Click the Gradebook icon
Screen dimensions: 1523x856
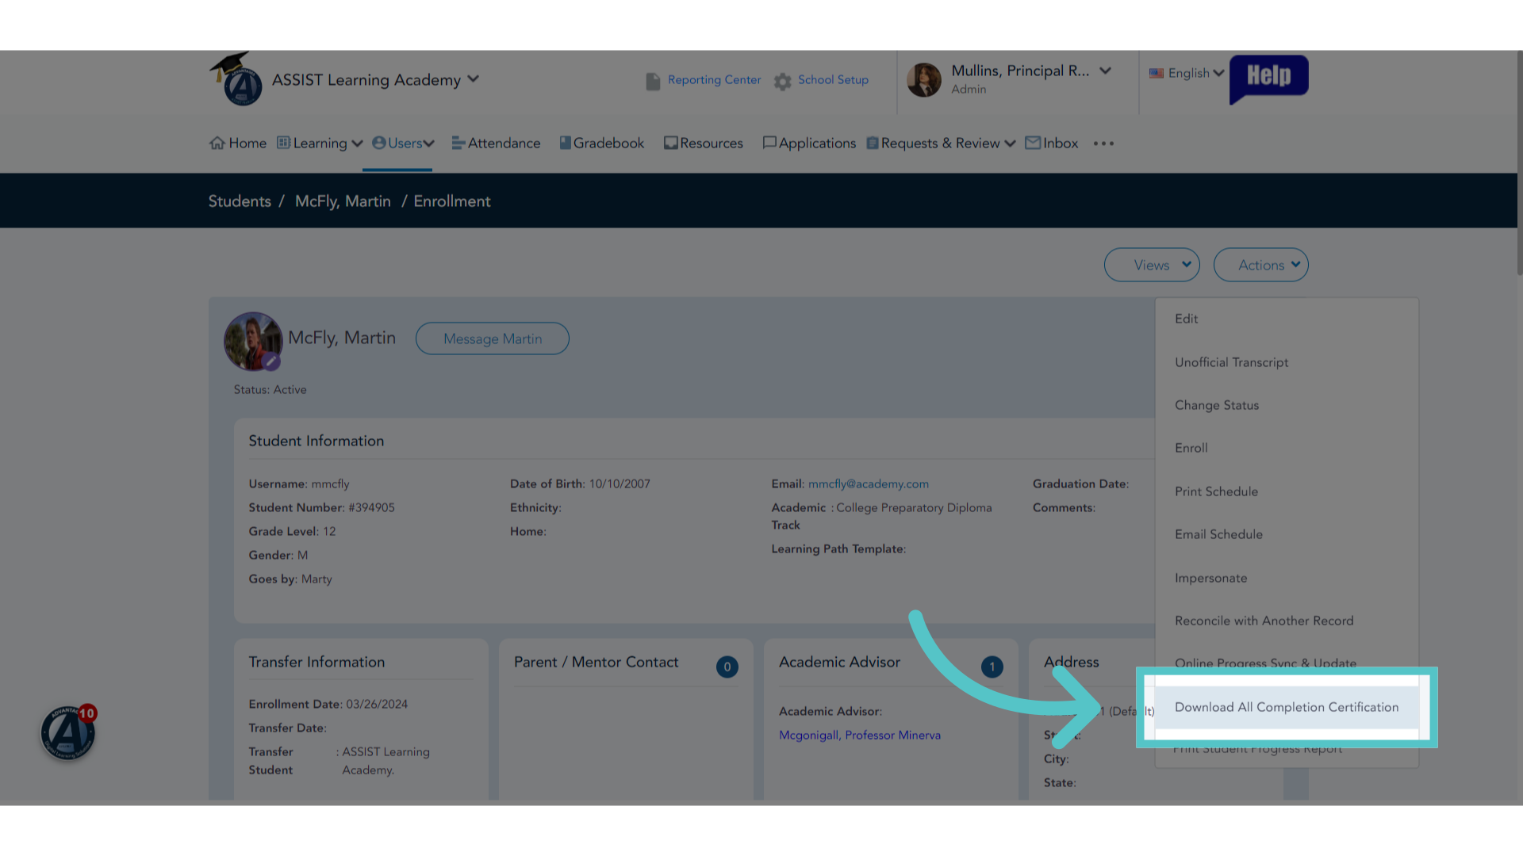click(566, 143)
